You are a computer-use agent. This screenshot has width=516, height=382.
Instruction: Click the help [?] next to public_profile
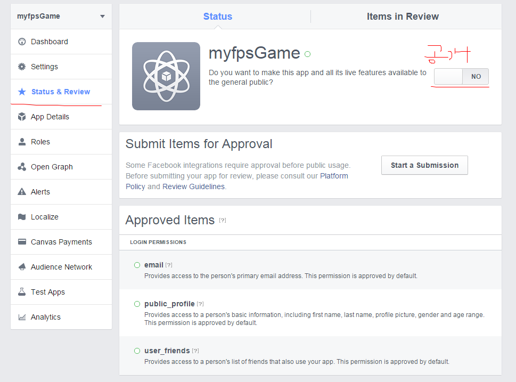point(200,304)
